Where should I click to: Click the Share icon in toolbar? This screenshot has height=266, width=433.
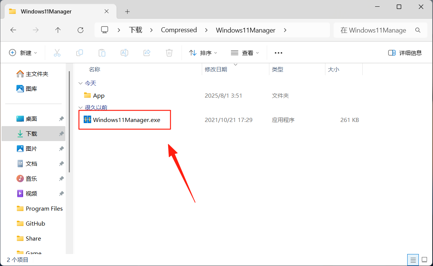tap(147, 53)
